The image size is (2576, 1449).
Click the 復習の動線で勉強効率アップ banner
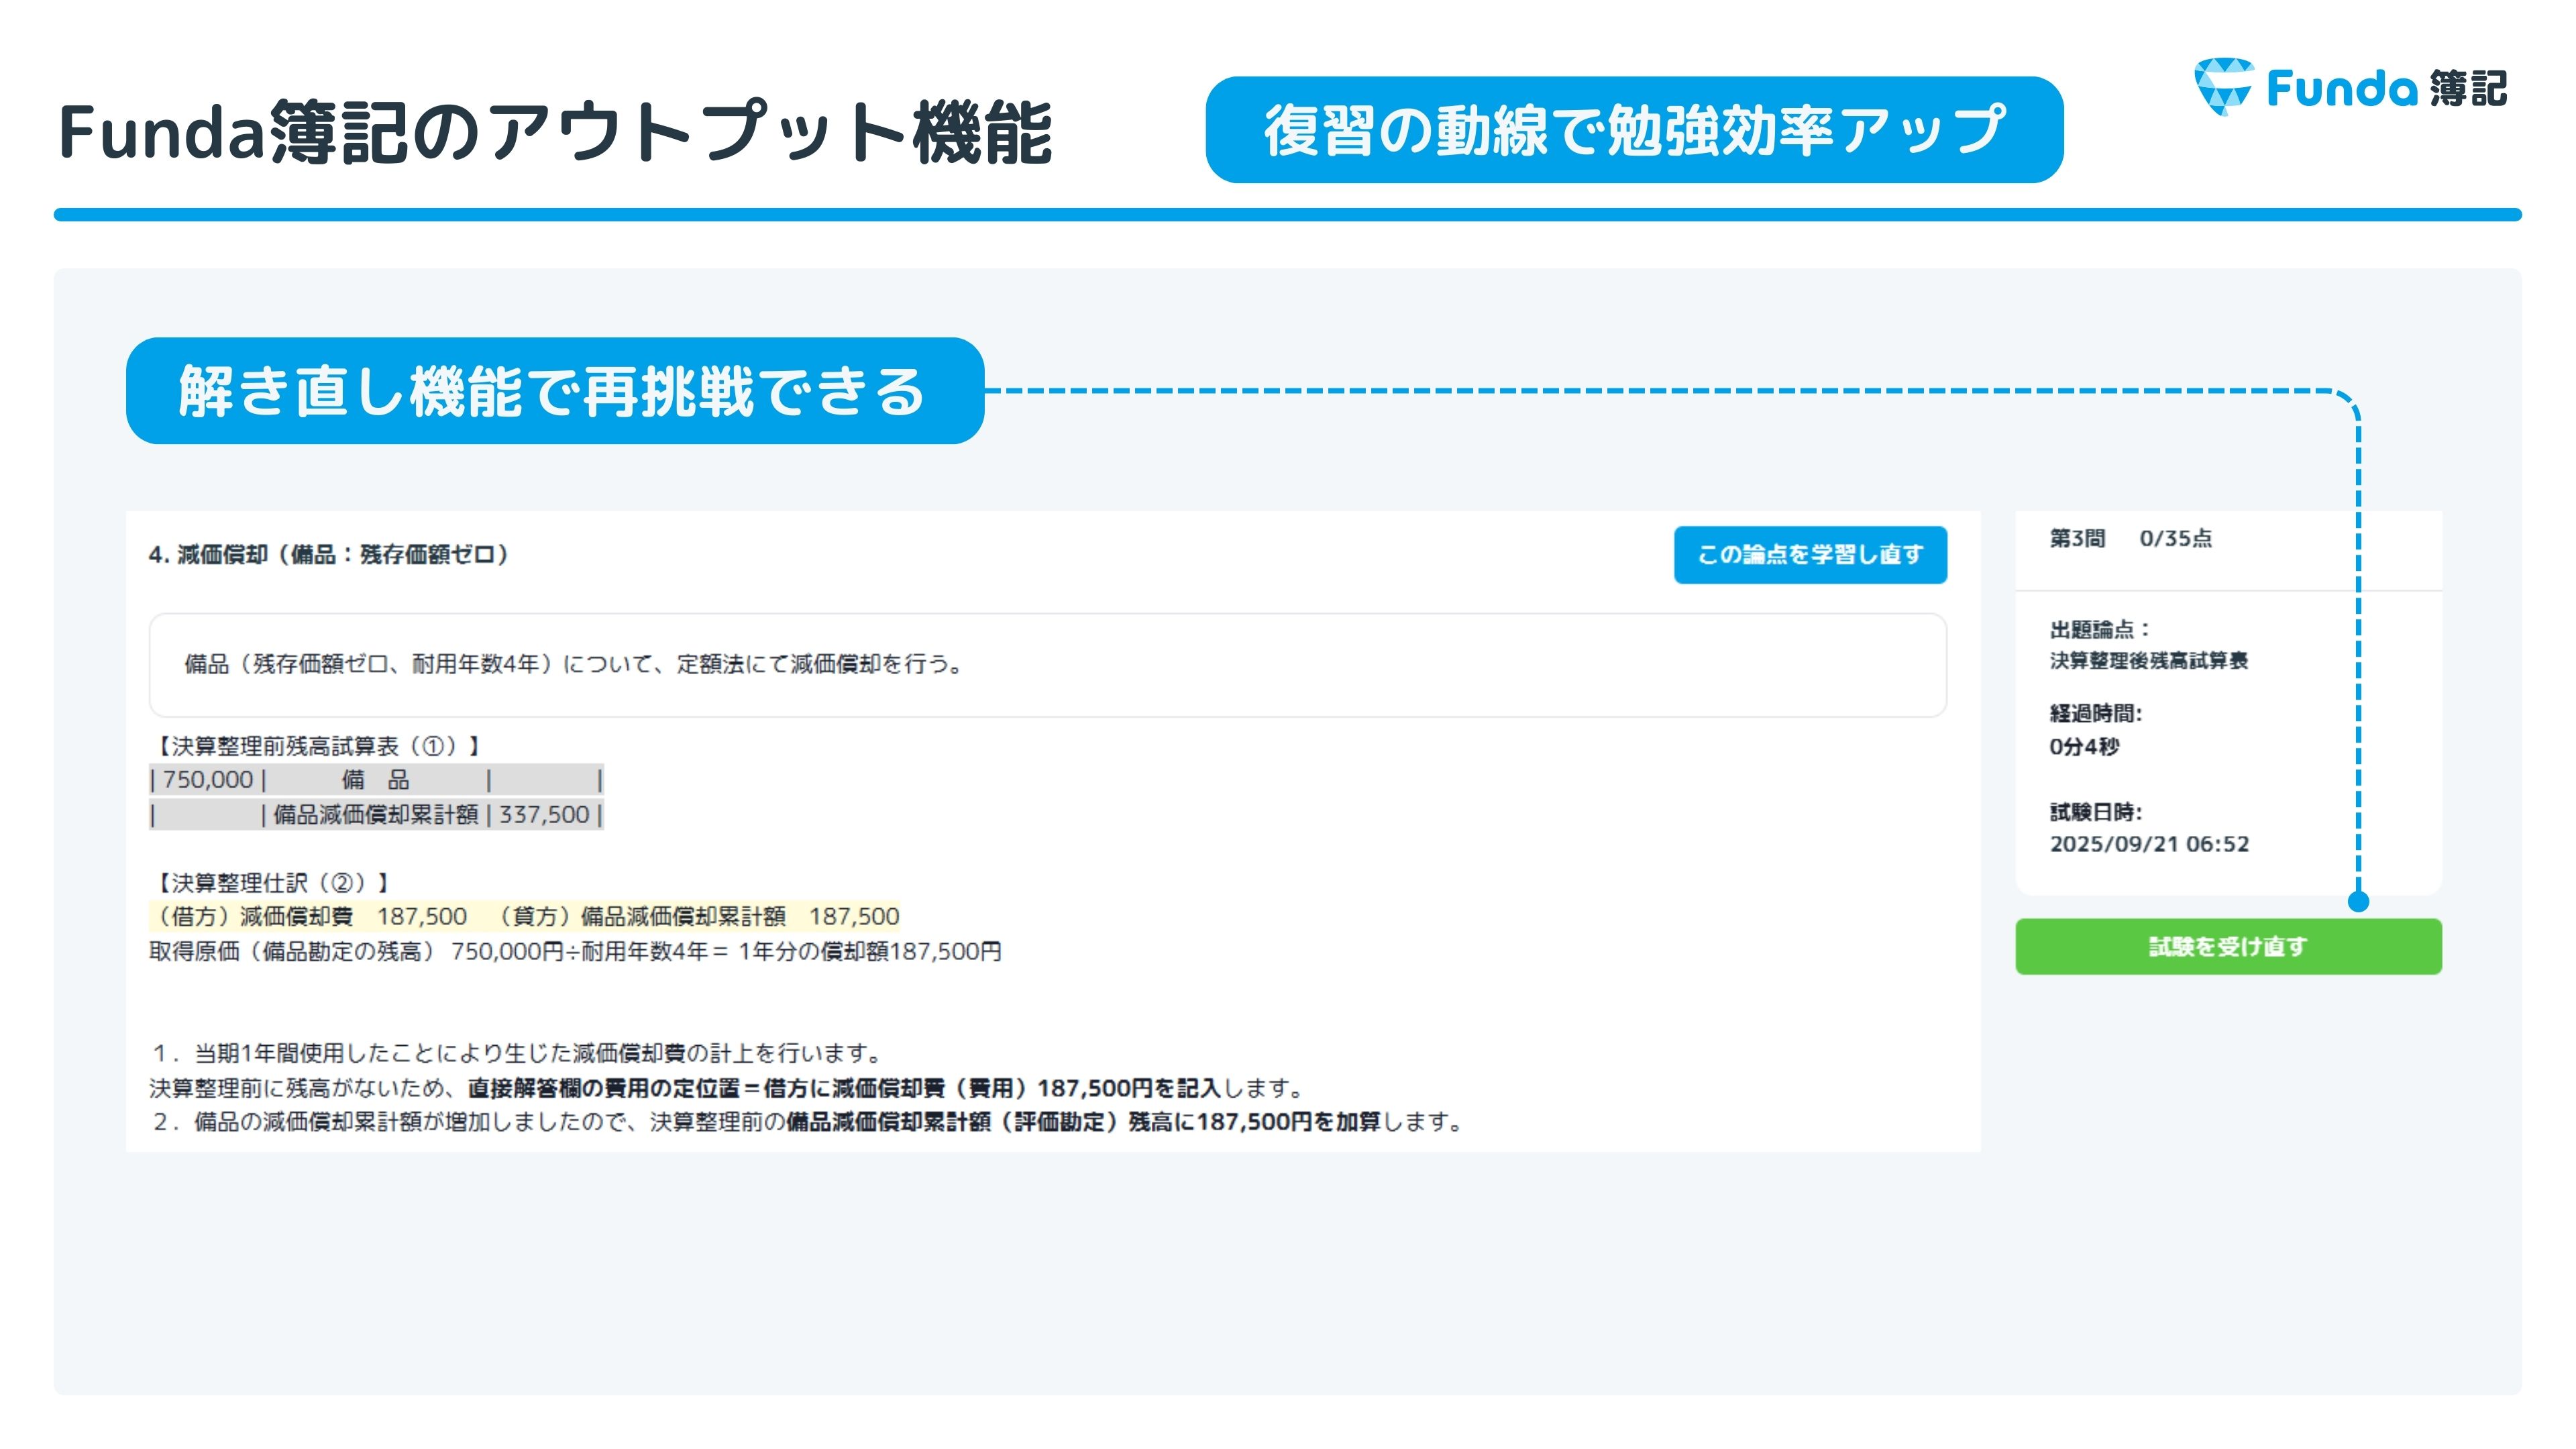pyautogui.click(x=1634, y=130)
